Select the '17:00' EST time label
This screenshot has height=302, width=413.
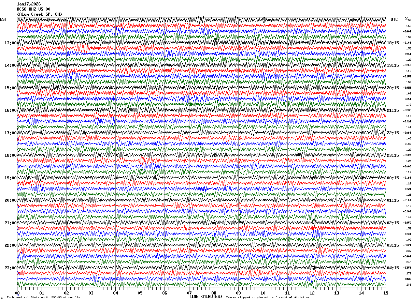pos(10,133)
